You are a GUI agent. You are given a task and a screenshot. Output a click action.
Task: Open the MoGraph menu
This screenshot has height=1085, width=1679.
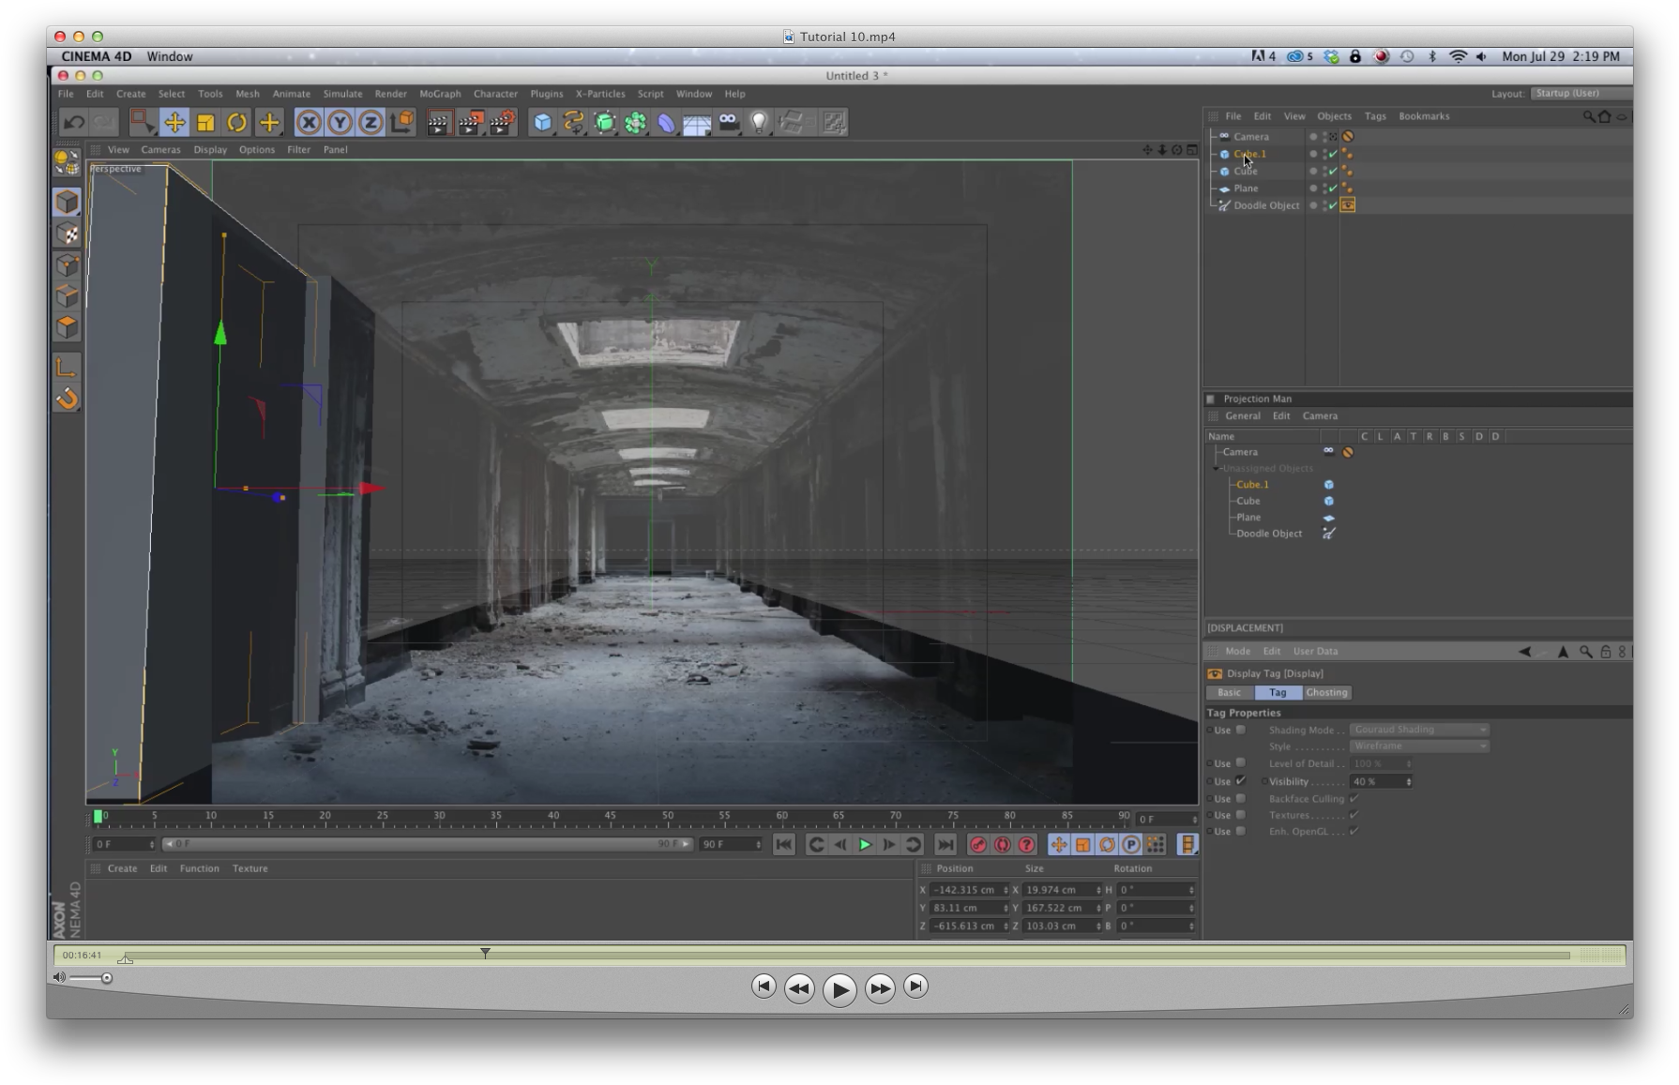[440, 94]
